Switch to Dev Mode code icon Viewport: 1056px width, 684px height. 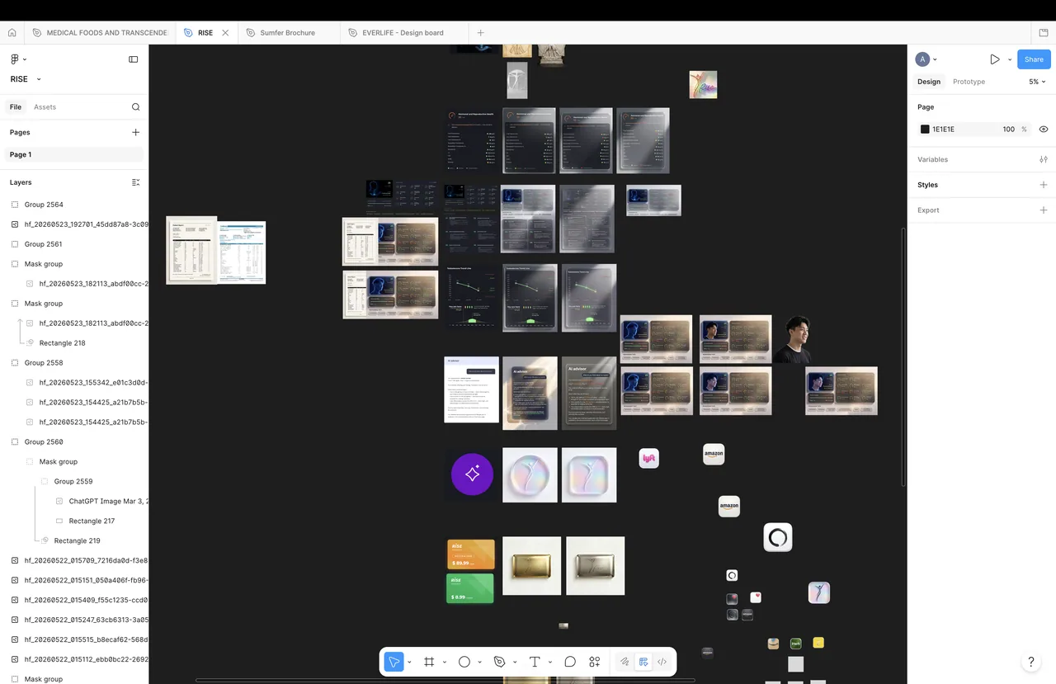click(x=662, y=662)
